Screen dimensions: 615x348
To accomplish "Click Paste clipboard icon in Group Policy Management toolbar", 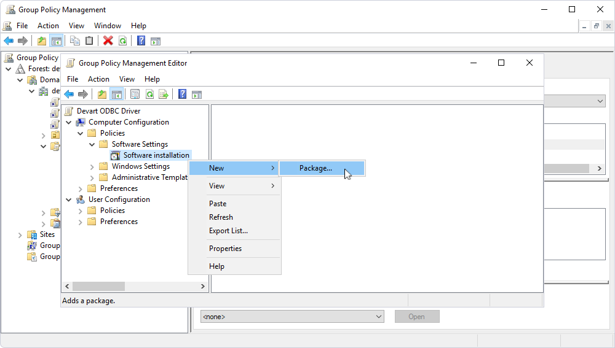I will [x=89, y=41].
